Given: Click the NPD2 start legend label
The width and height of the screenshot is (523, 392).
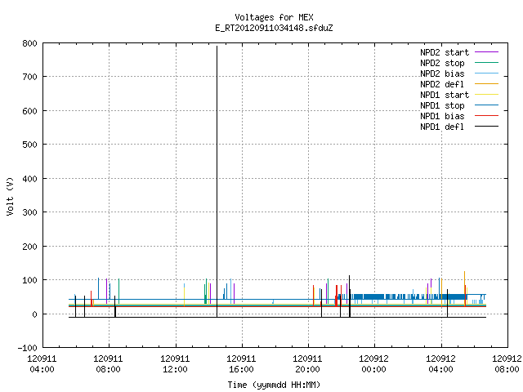Looking at the screenshot, I should (445, 52).
